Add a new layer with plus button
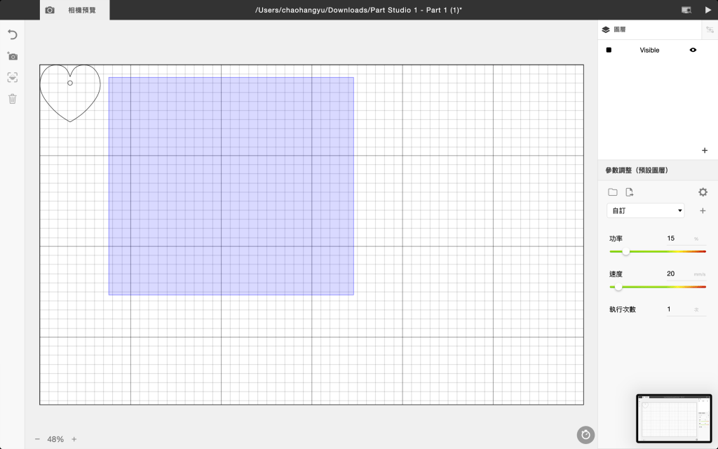This screenshot has width=718, height=449. (705, 150)
